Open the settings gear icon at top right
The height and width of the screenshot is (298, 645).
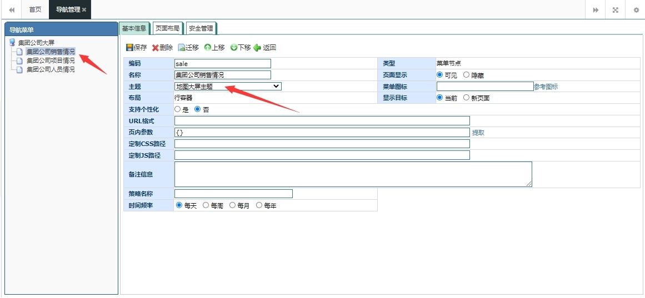click(x=636, y=10)
